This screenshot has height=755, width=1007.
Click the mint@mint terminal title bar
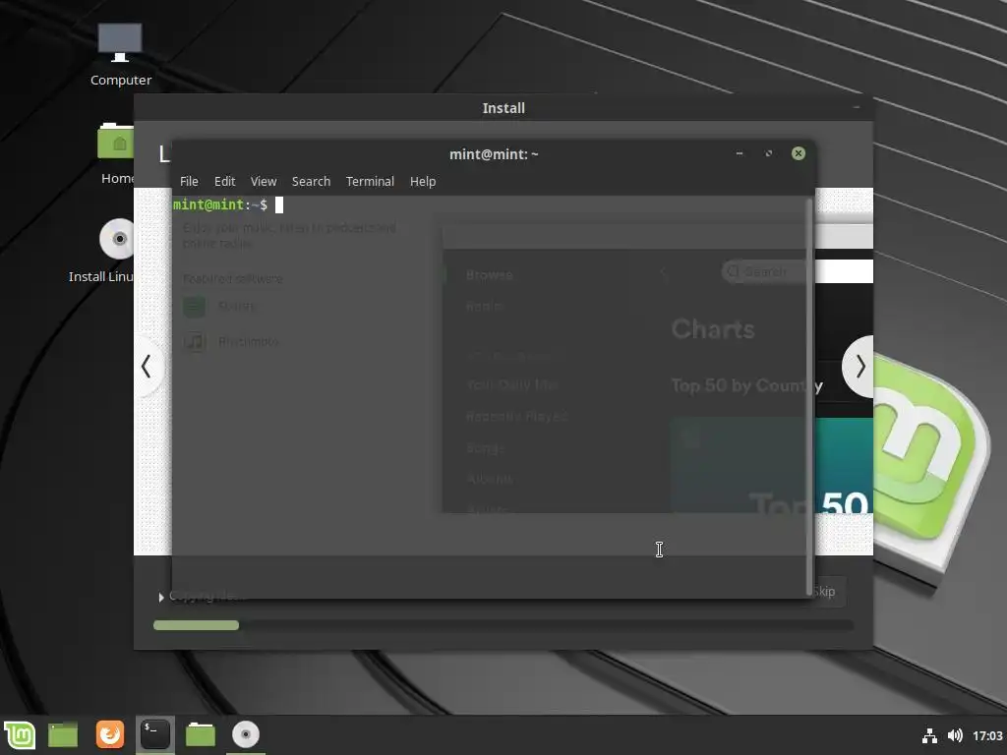[x=494, y=154]
